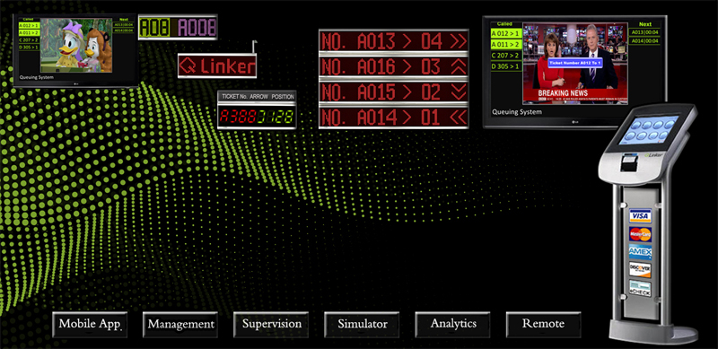718x349 pixels.
Task: Click the up chevron on A016 row
Action: pos(458,67)
